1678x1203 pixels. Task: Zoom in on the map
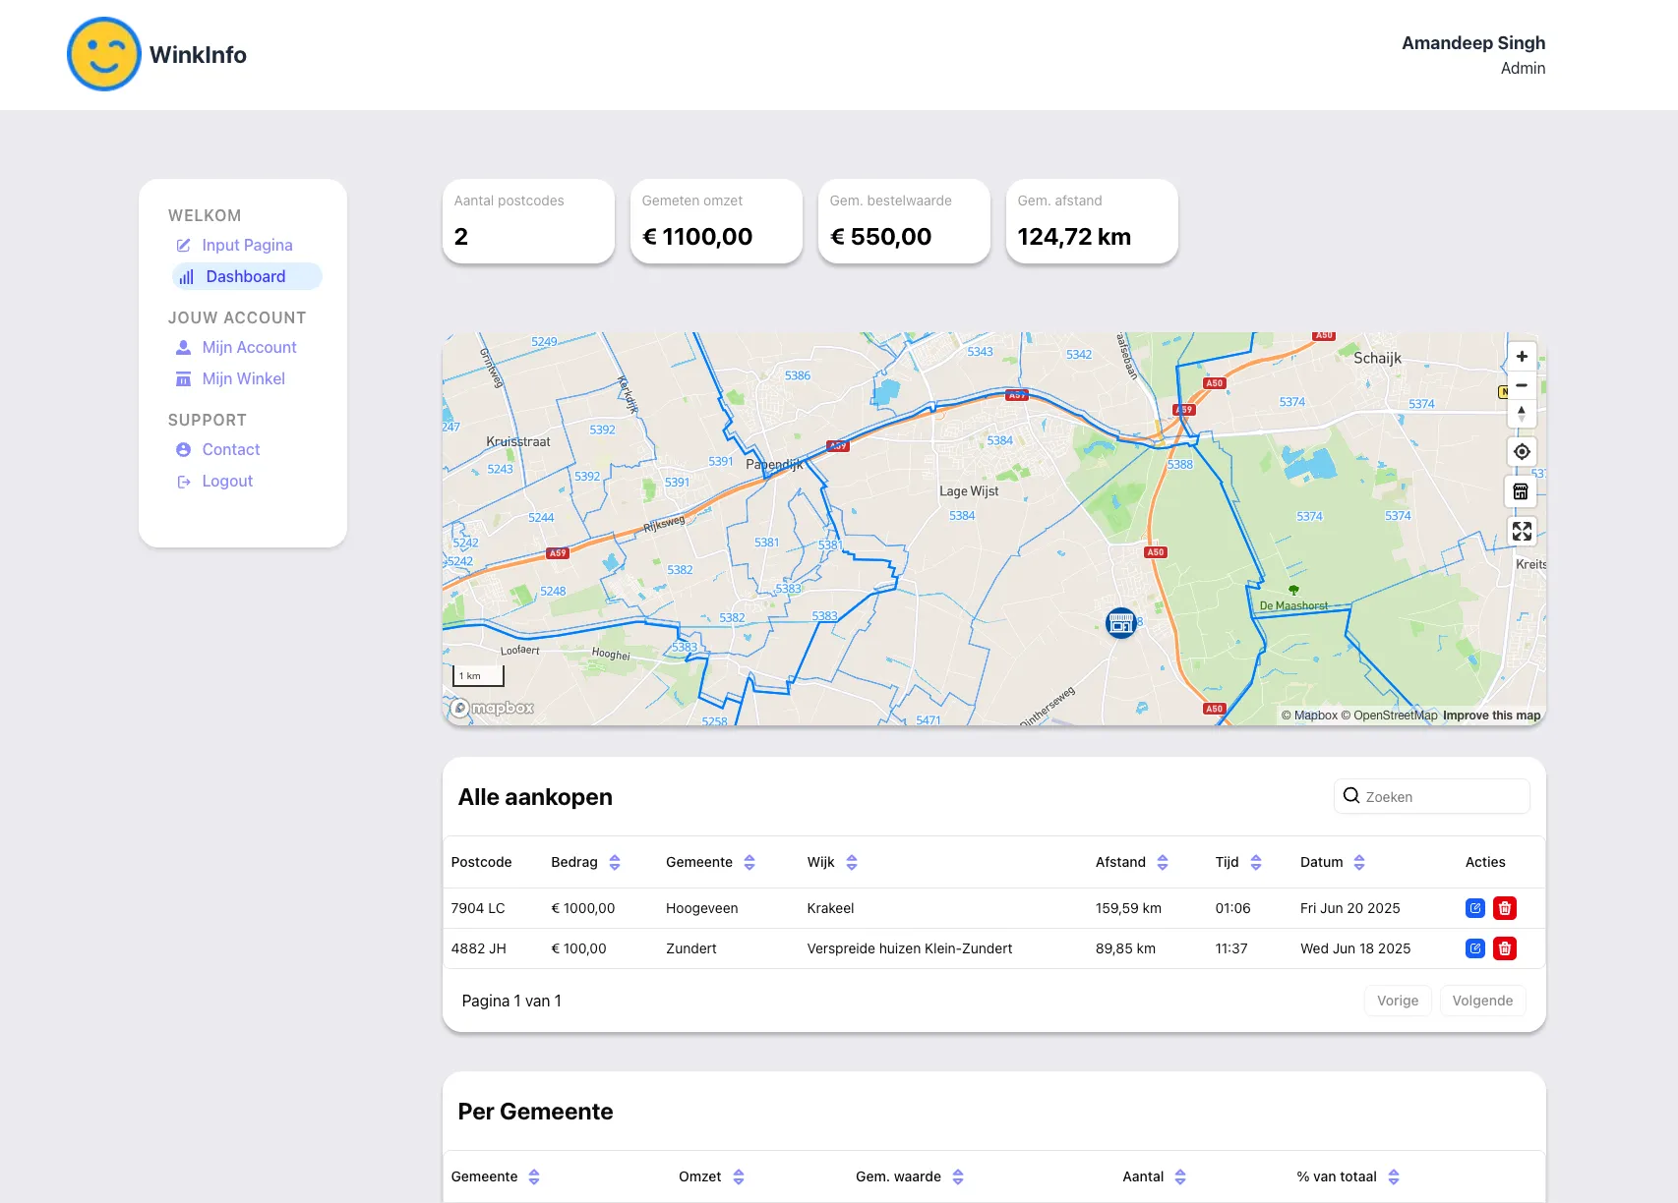[x=1522, y=357]
